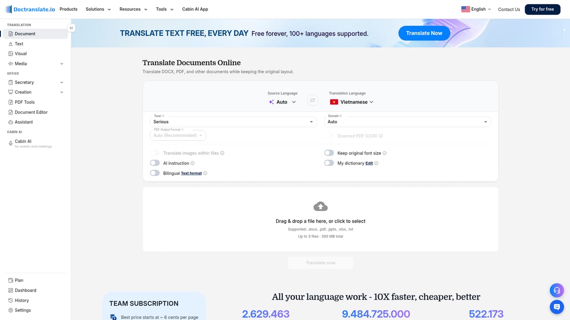This screenshot has height=320, width=570.
Task: Click the Translate Now banner button
Action: click(424, 33)
